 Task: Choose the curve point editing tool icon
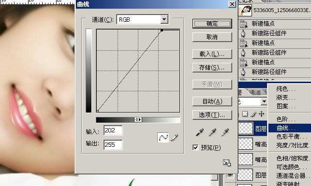(163, 138)
